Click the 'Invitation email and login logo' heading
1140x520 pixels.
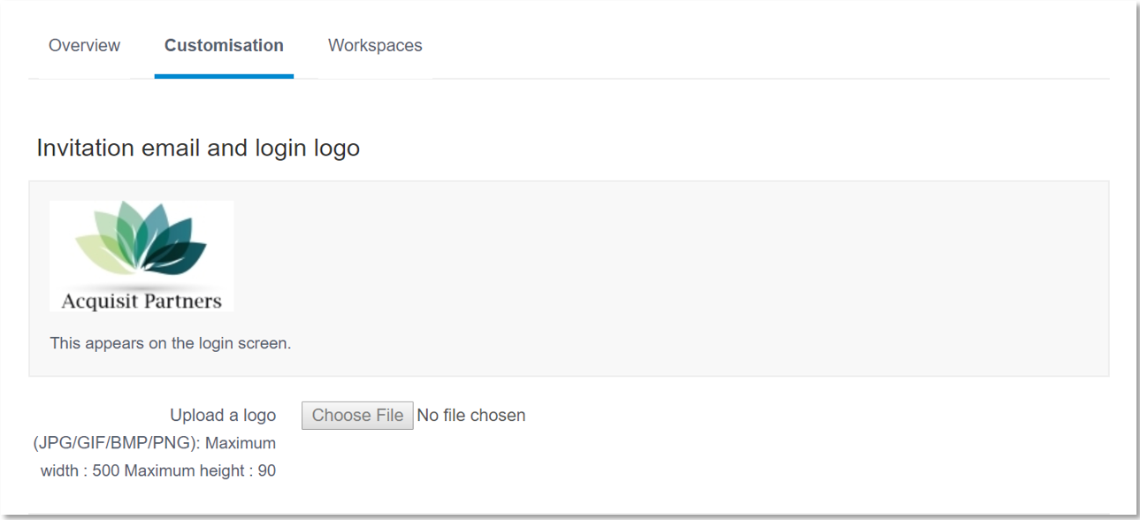[x=198, y=148]
